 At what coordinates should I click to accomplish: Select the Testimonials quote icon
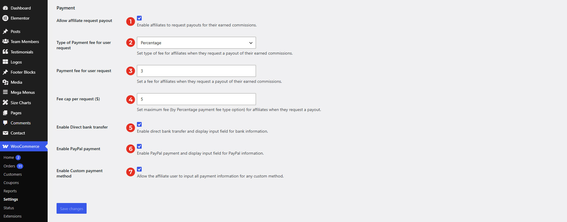pos(5,52)
